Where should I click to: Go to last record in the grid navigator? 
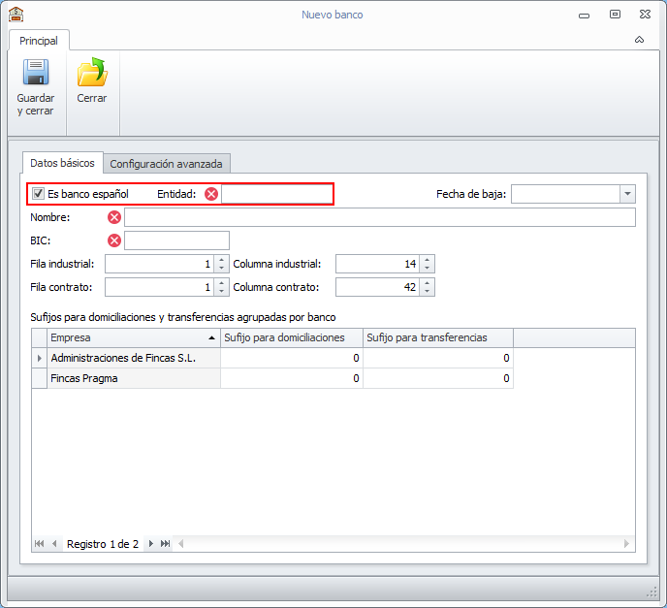pos(166,543)
